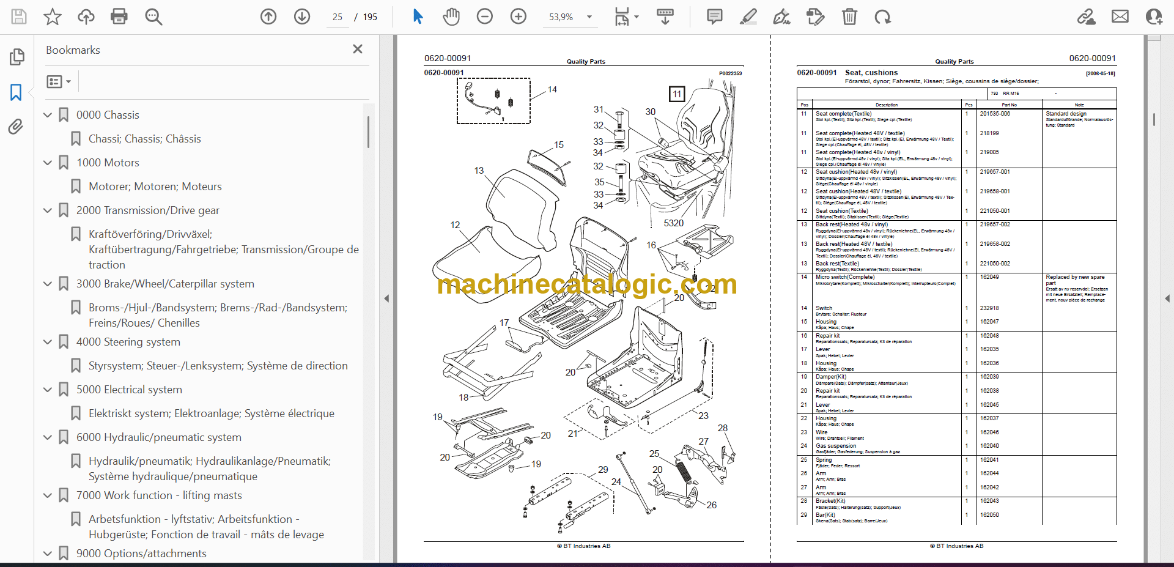
Task: Open the fit page tool dropdown arrow
Action: coord(637,17)
